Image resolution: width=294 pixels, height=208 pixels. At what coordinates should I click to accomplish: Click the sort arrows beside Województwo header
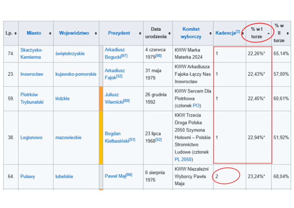coord(96,33)
